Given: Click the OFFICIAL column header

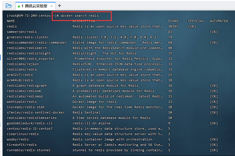Looking at the screenshot, I should pyautogui.click(x=196, y=21).
